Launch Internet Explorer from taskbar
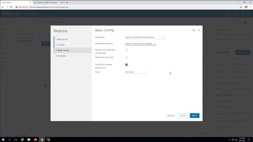 (22, 140)
